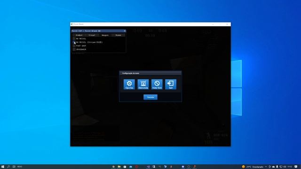Minimize the Point Blank game window

[x=213, y=24]
